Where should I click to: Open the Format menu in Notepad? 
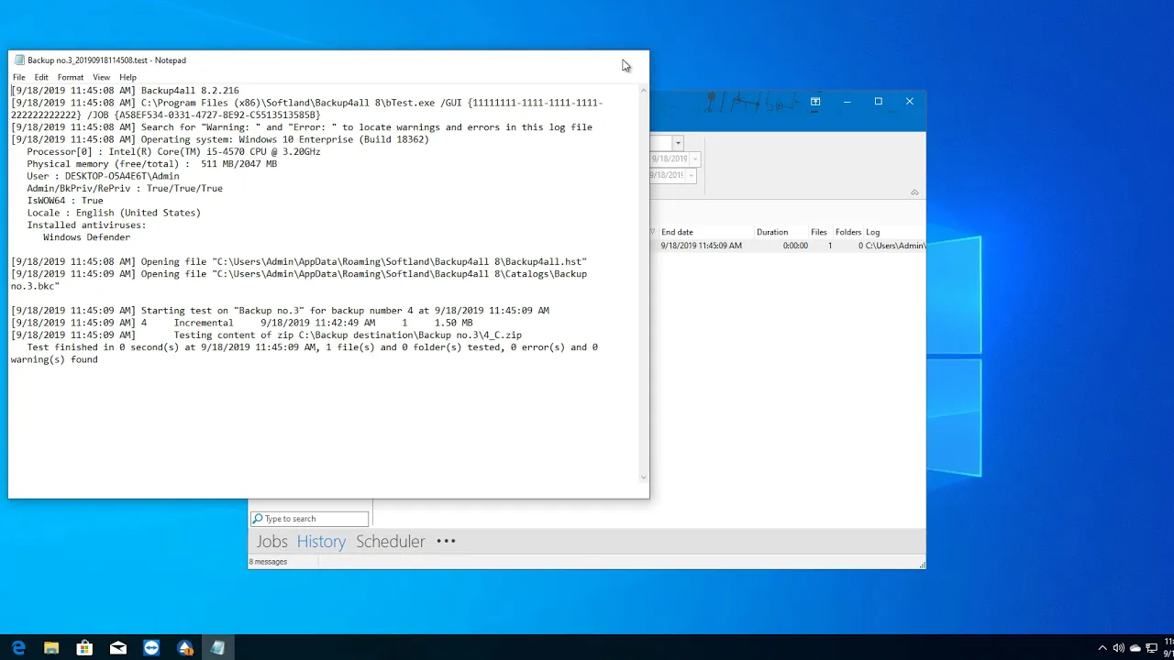coord(70,77)
